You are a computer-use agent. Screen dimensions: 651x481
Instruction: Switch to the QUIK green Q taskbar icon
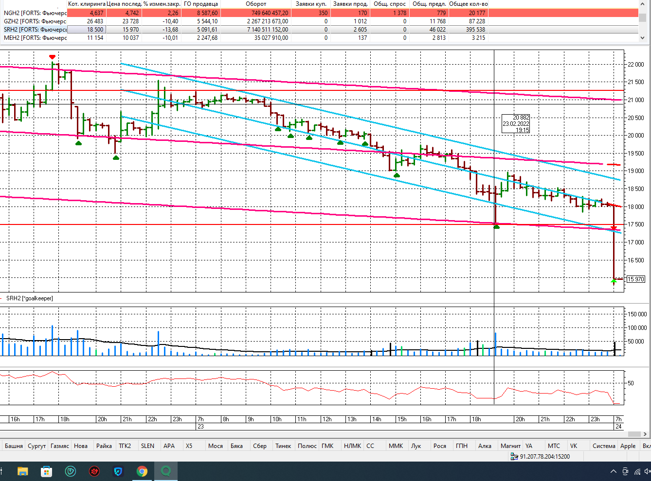166,471
